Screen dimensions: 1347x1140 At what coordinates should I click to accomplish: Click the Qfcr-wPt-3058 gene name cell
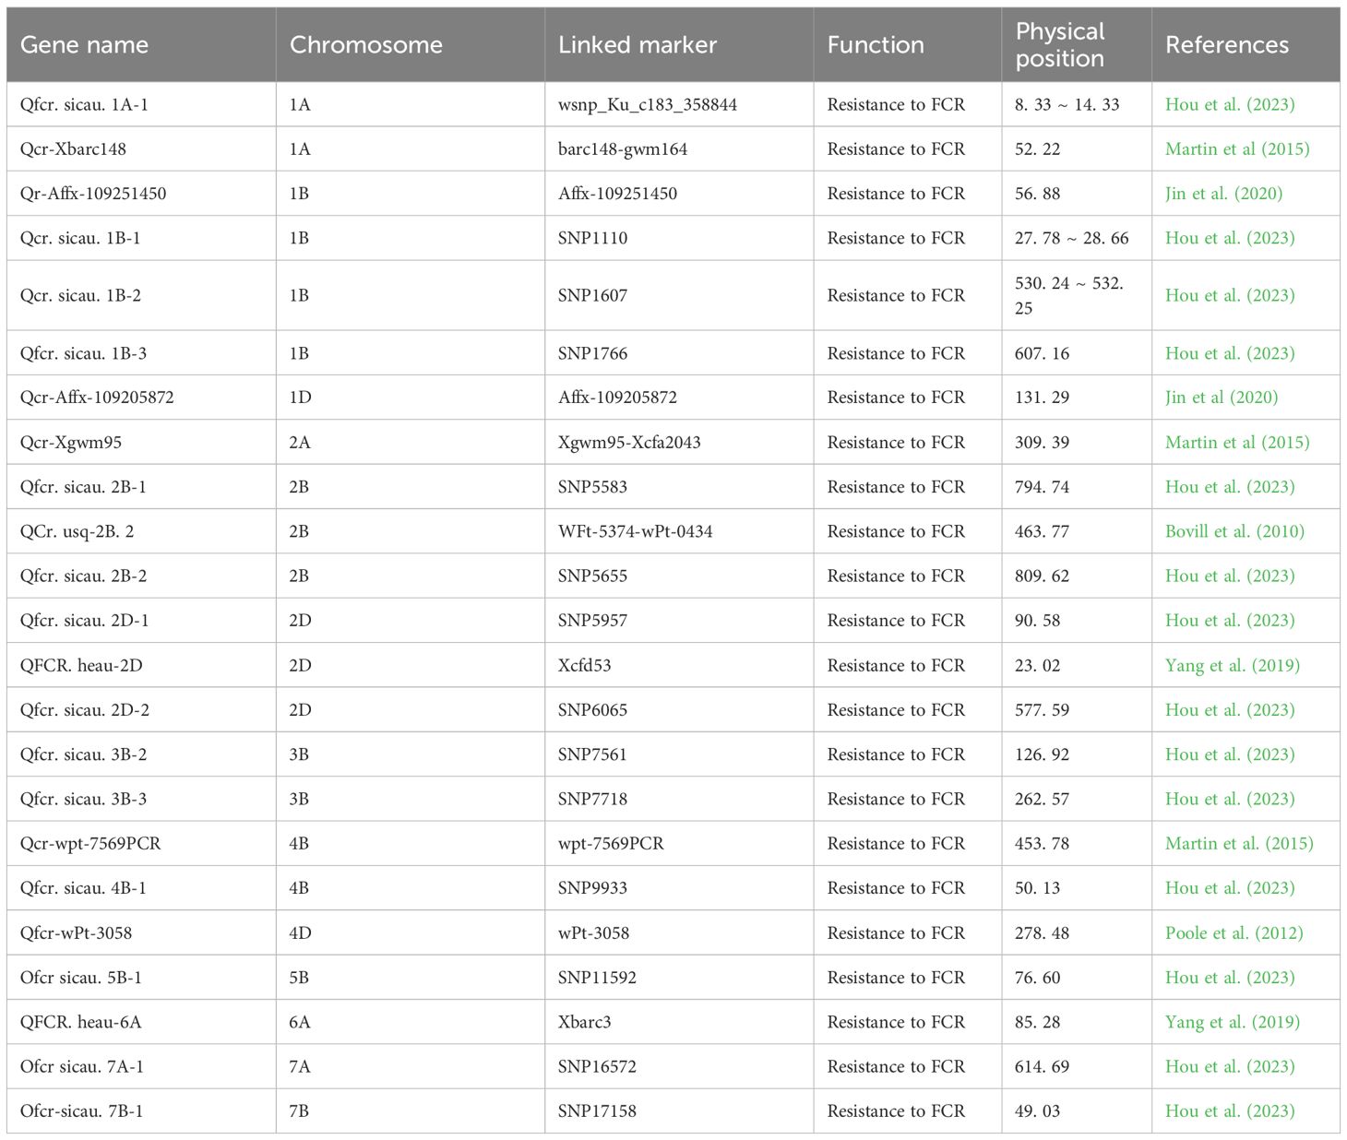coord(76,932)
